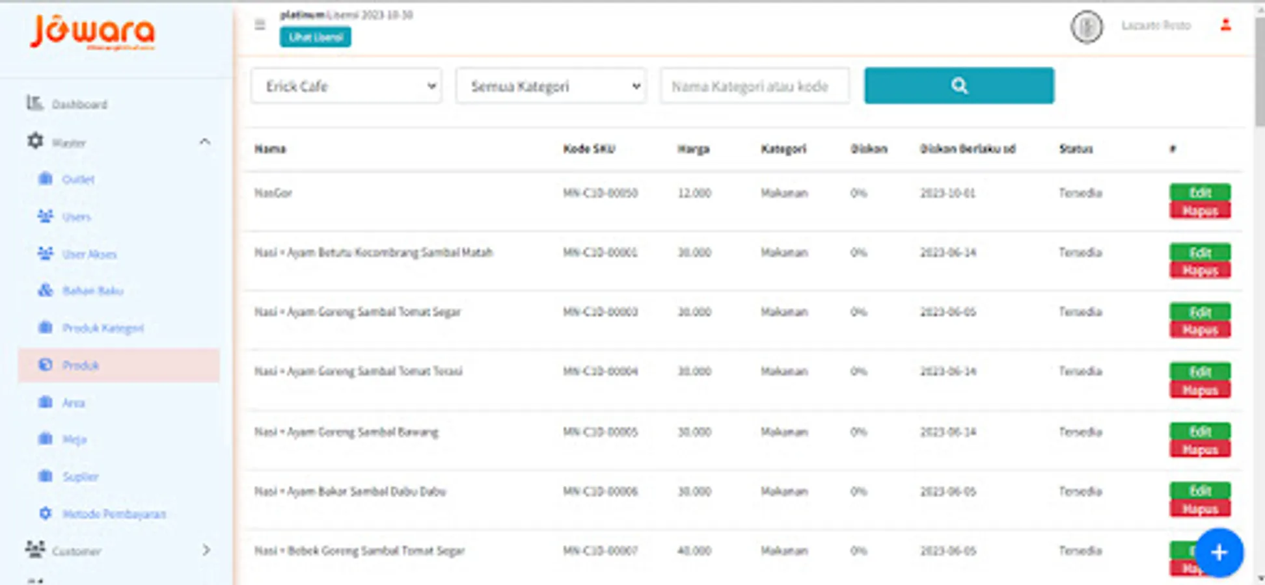Delete NasGor with Hapus button
The height and width of the screenshot is (585, 1265).
click(x=1200, y=211)
